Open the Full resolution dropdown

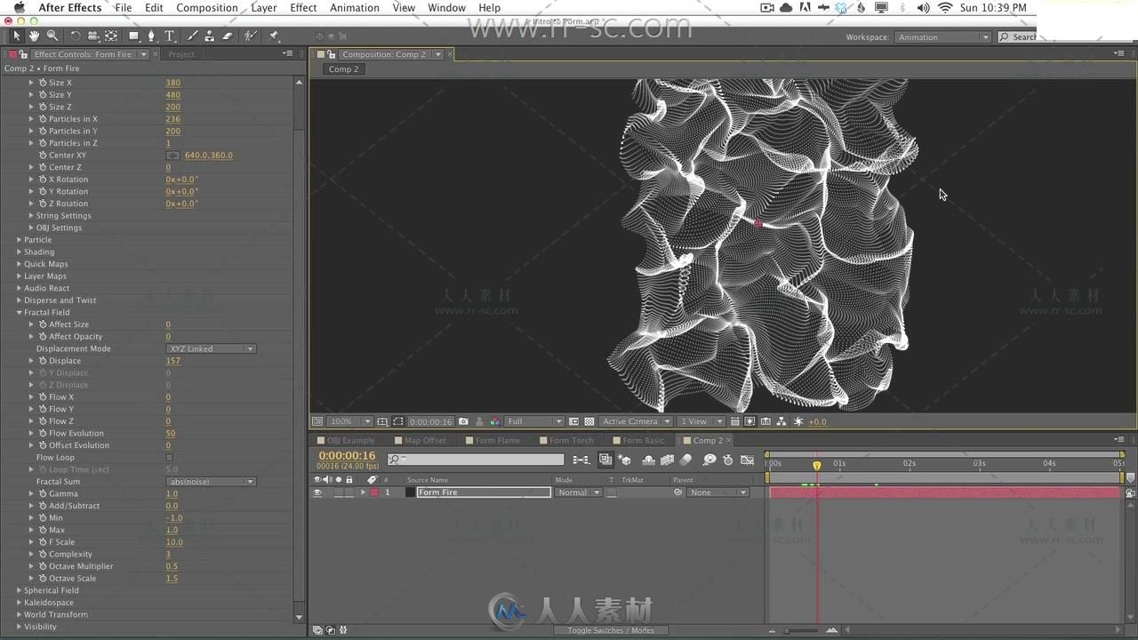point(534,421)
